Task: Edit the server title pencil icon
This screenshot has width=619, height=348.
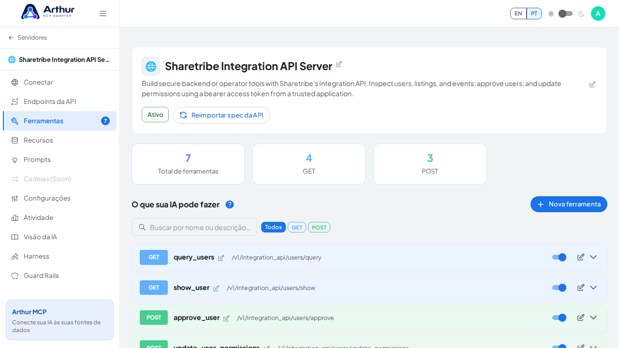Action: point(339,64)
